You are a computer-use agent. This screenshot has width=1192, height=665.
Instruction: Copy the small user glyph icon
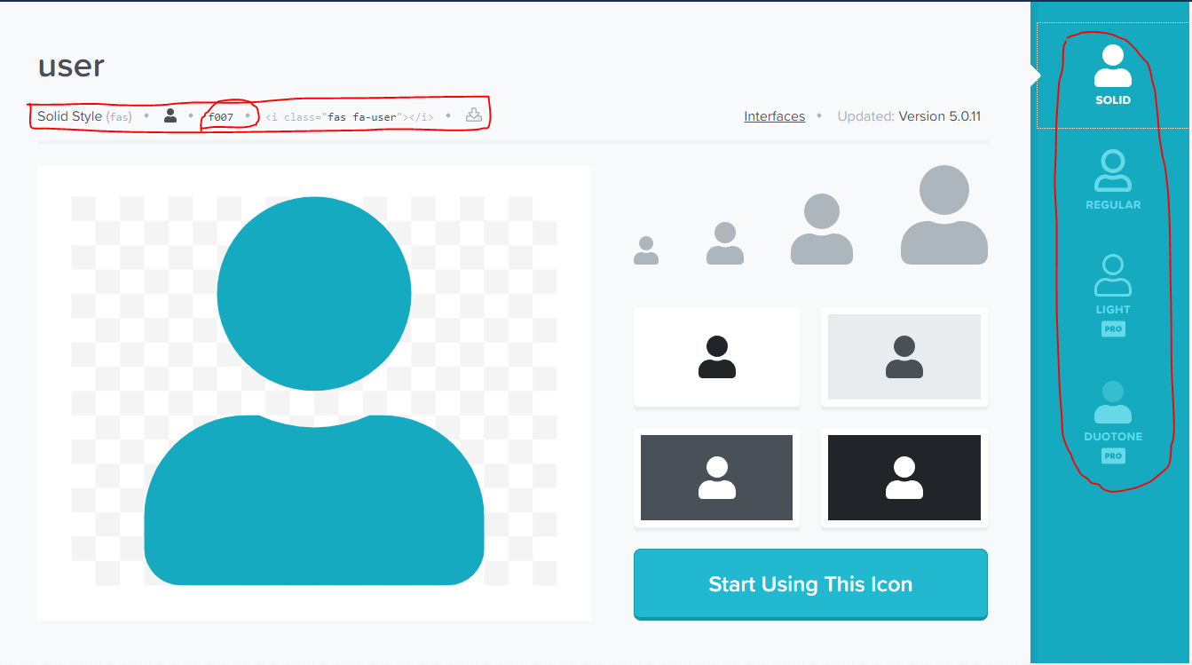coord(170,115)
